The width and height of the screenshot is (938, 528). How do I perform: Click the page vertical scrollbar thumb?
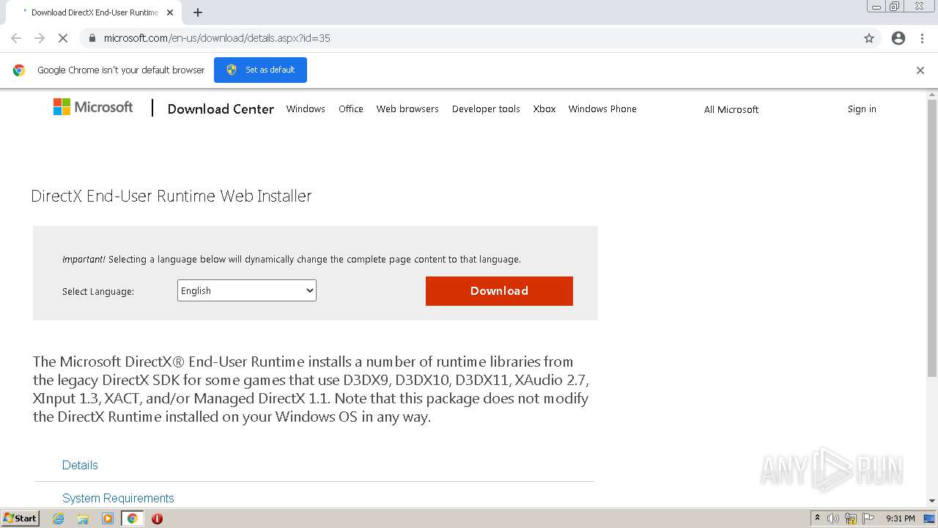(x=932, y=238)
